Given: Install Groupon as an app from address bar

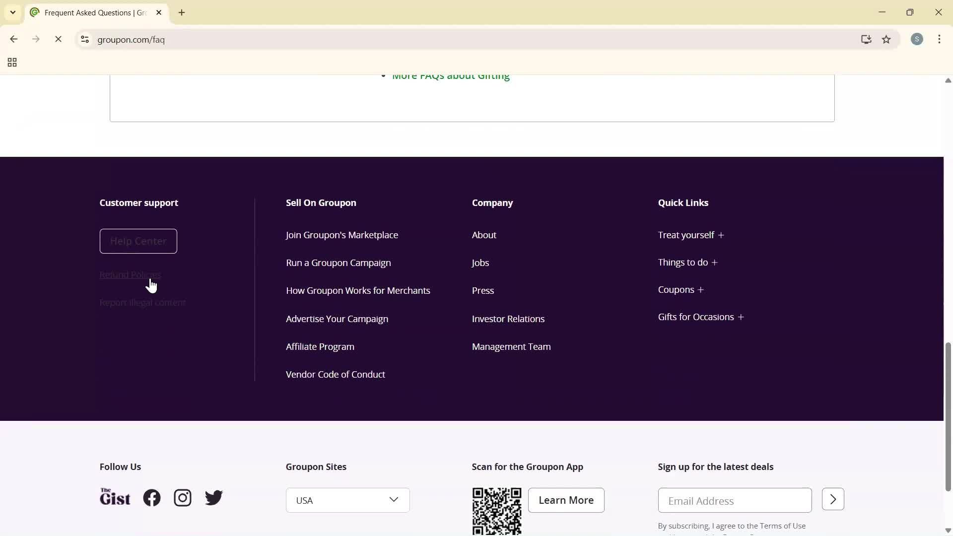Looking at the screenshot, I should coord(866,39).
